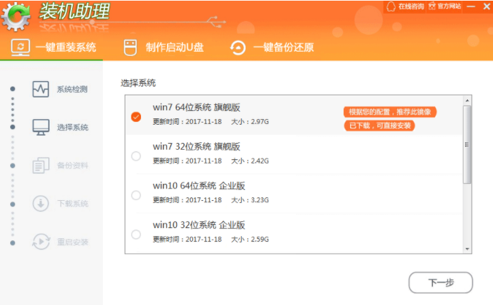Image resolution: width=493 pixels, height=305 pixels.
Task: Click the gear logo of 装机助理
Action: pos(16,16)
